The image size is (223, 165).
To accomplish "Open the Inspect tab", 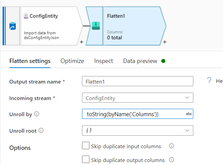I will (104, 61).
